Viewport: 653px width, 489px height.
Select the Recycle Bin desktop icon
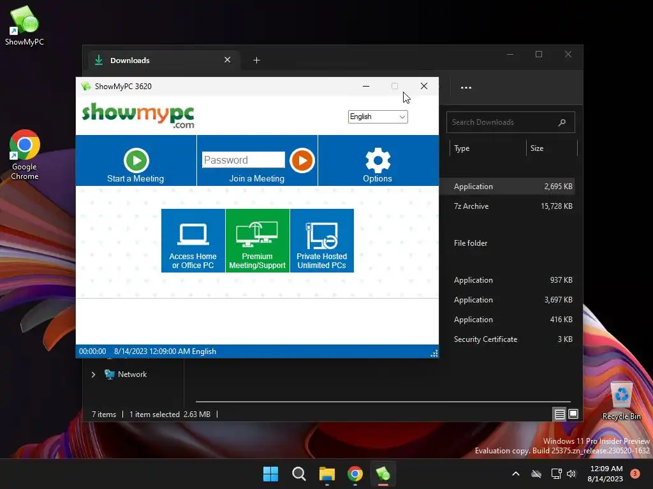621,401
